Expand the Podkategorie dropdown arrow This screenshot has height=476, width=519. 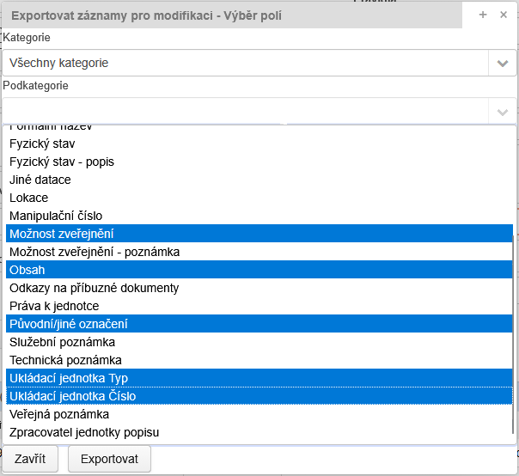[x=502, y=112]
